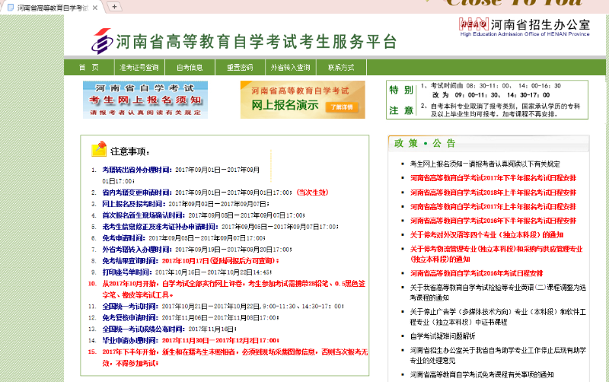Screen dimensions: 609x382
Task: Click the site title 河南省高等教育自学考试考生服务平台
Action: point(257,42)
